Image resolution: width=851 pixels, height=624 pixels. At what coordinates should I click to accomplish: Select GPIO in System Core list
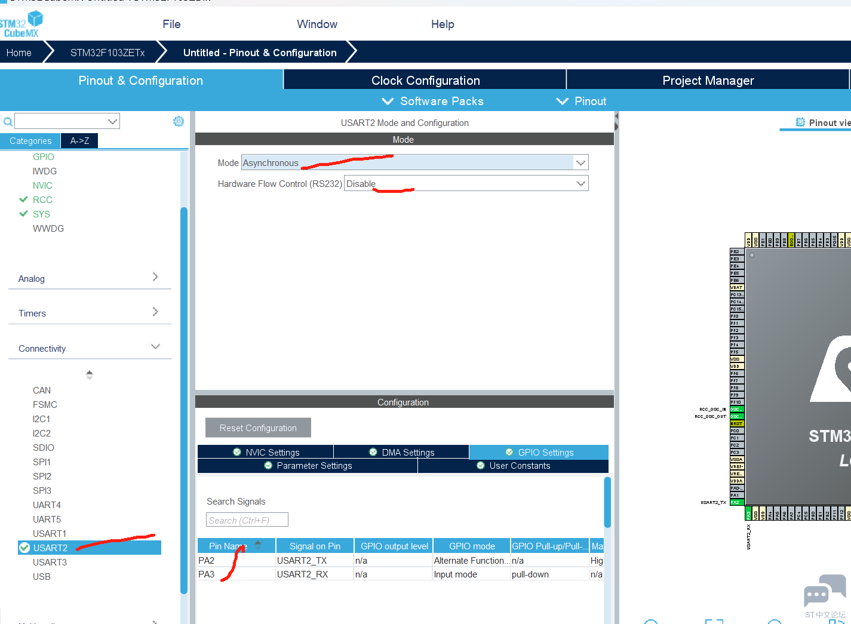[44, 156]
